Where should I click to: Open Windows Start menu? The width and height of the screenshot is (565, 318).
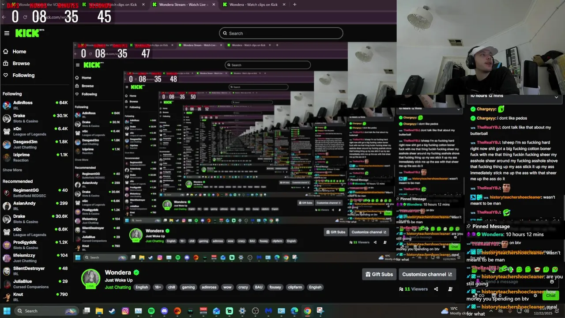coord(7,311)
